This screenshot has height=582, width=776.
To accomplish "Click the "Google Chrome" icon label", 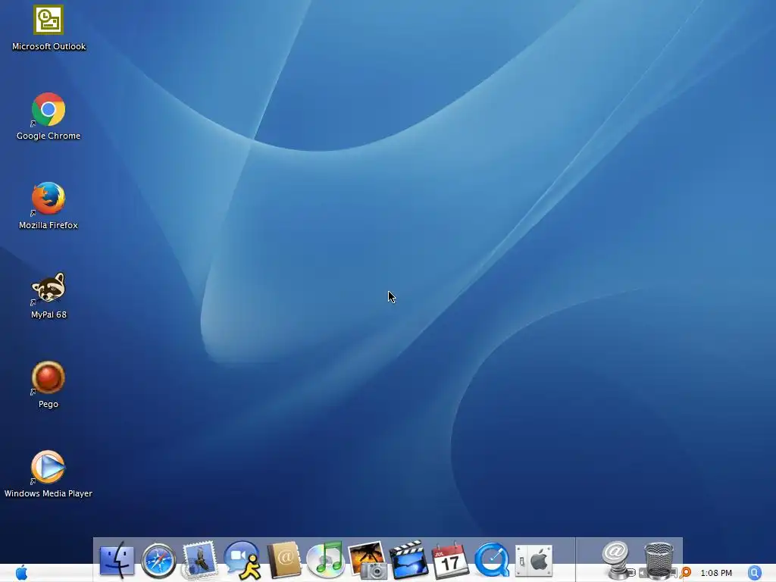I will pyautogui.click(x=48, y=136).
